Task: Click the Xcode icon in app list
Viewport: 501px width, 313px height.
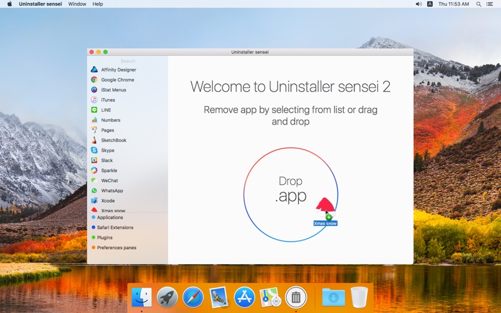Action: pos(94,200)
